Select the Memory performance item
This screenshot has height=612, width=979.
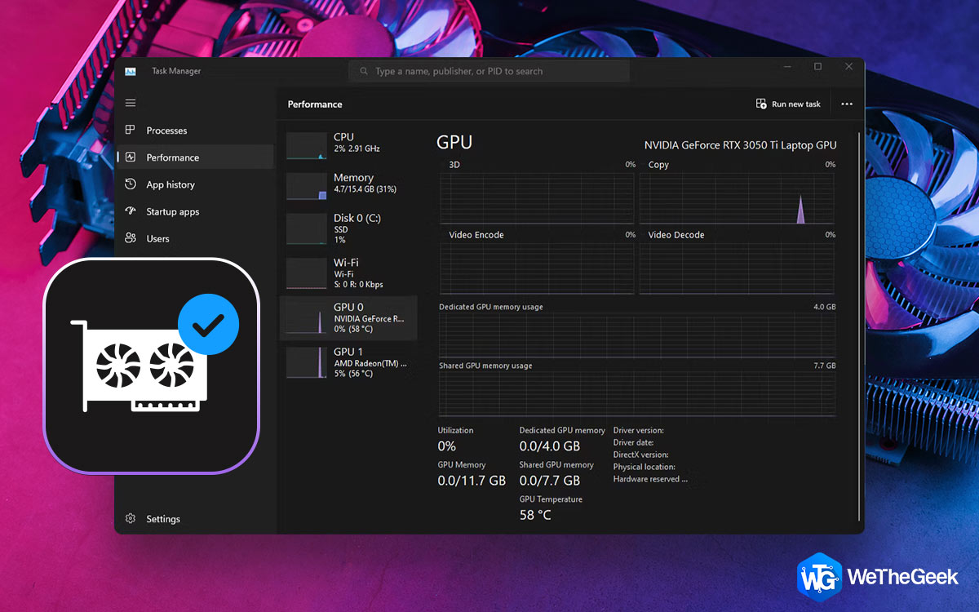coord(348,185)
